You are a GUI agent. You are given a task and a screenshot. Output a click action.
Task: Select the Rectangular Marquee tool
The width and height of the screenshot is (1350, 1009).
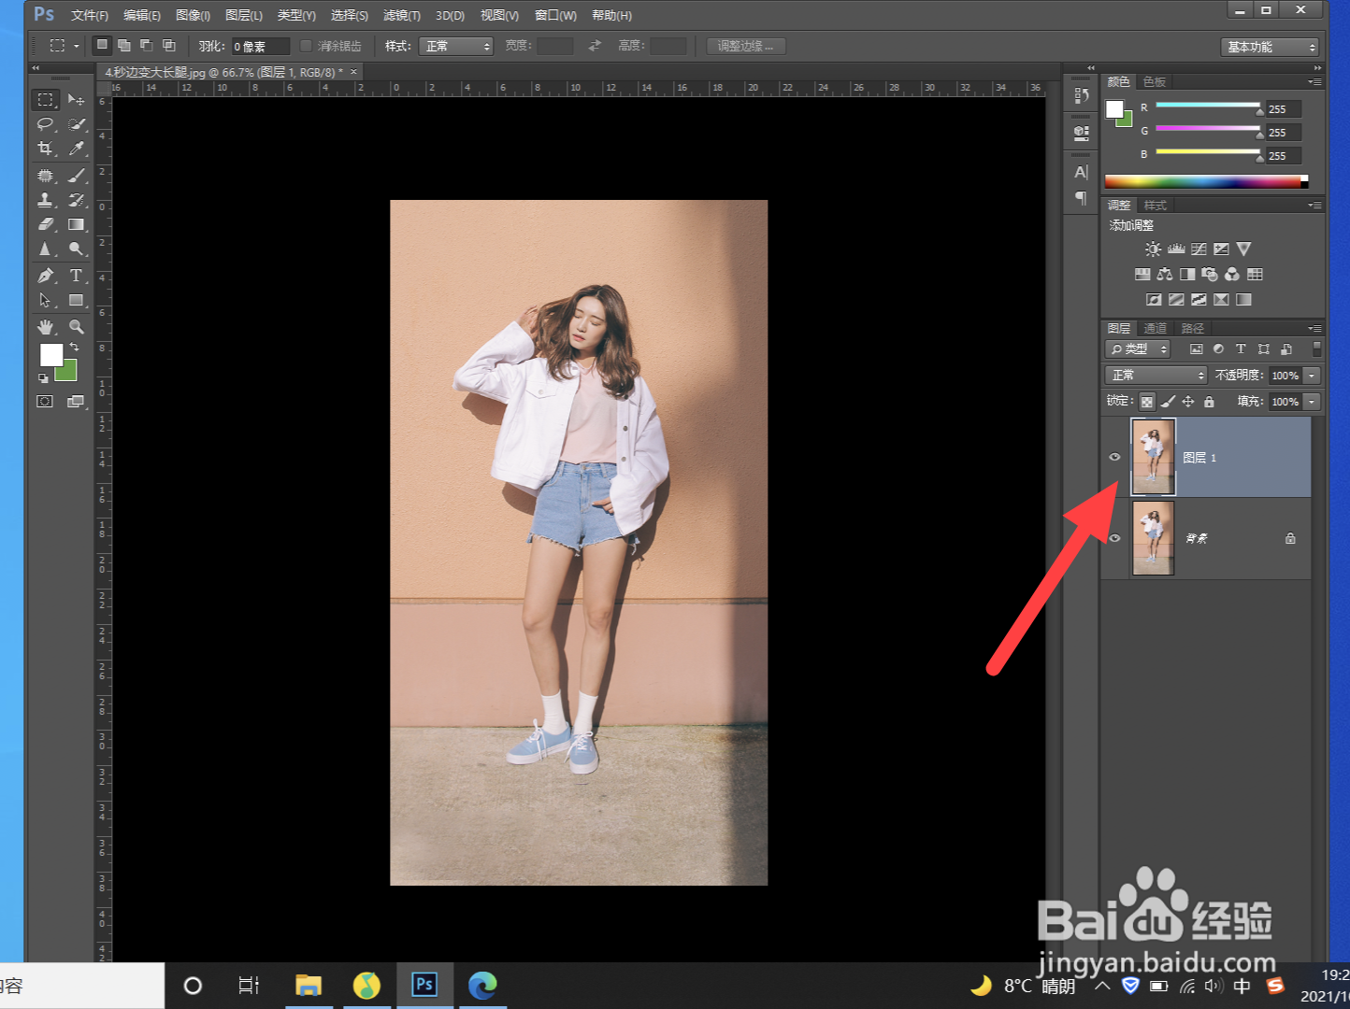pos(45,99)
